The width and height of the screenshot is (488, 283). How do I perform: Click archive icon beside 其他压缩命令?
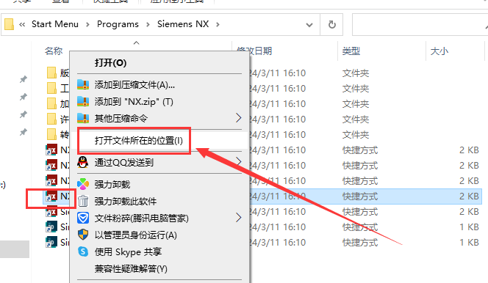pos(83,118)
